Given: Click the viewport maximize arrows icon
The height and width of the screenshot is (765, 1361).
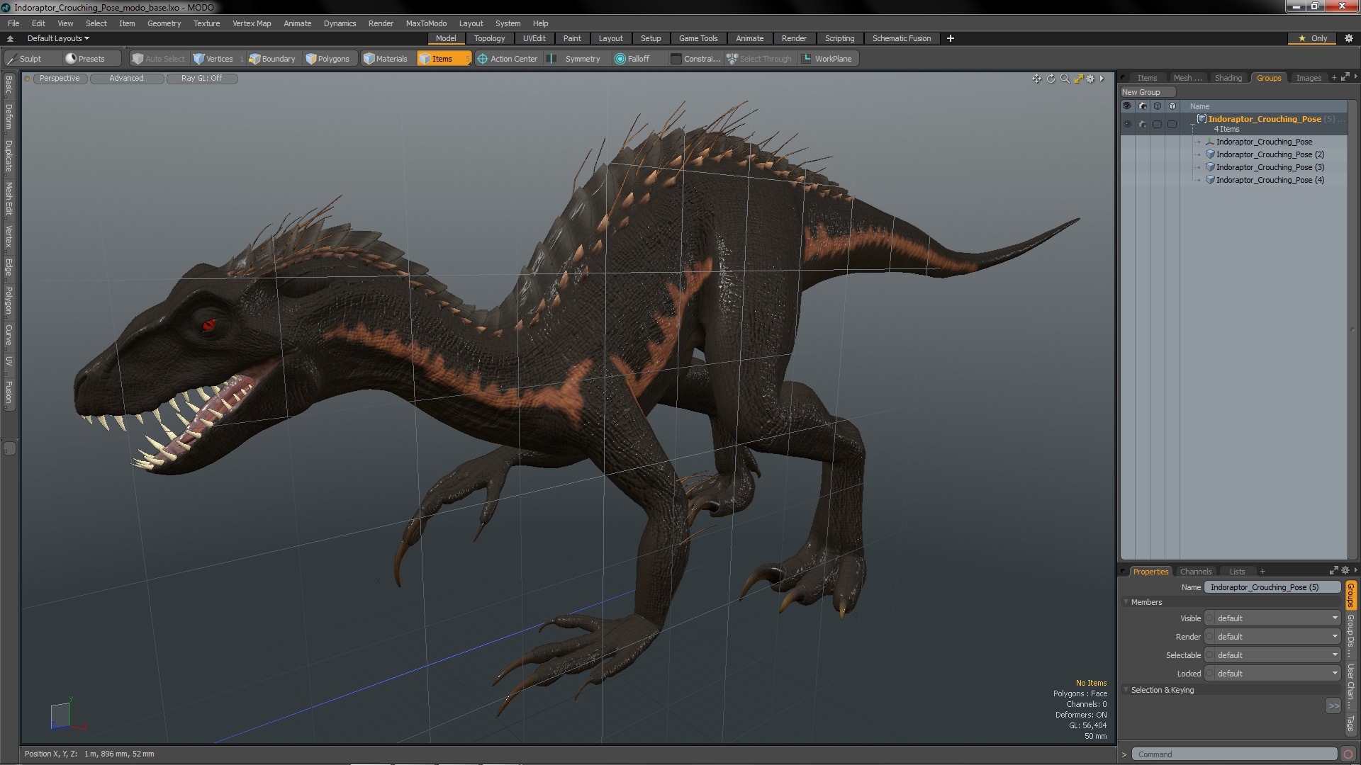Looking at the screenshot, I should pyautogui.click(x=1078, y=79).
